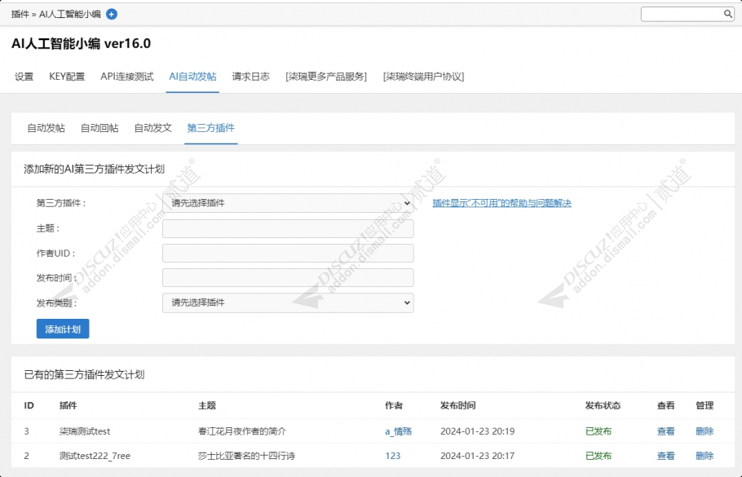Click the 春江花月夜作者的简介 subject cell
The image size is (742, 477).
coord(242,431)
